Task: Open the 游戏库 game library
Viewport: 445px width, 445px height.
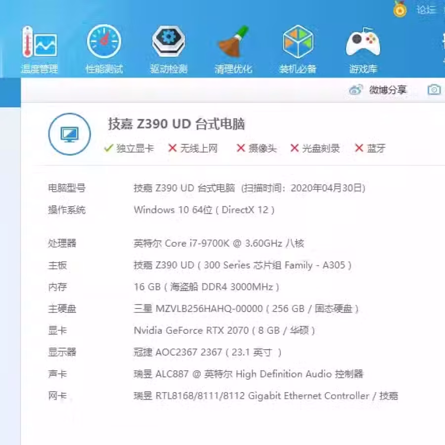Action: 363,49
